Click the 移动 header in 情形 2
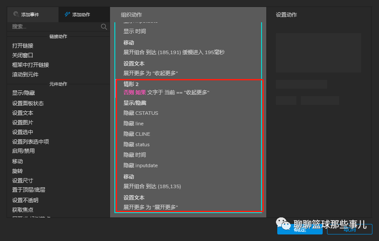This screenshot has height=241, width=379. tap(128, 177)
